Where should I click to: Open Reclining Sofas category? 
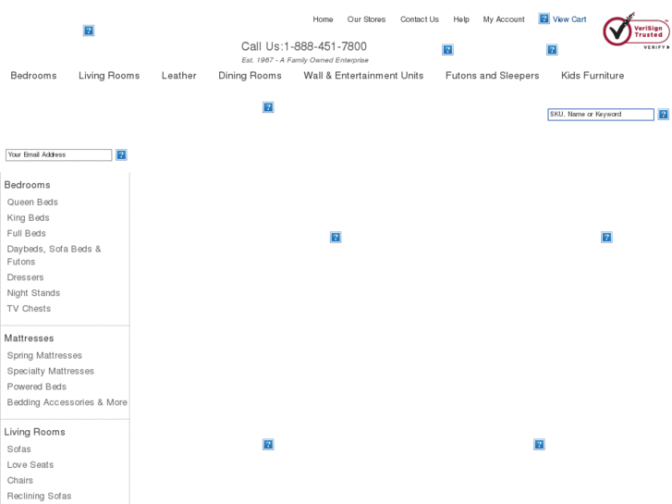[40, 497]
